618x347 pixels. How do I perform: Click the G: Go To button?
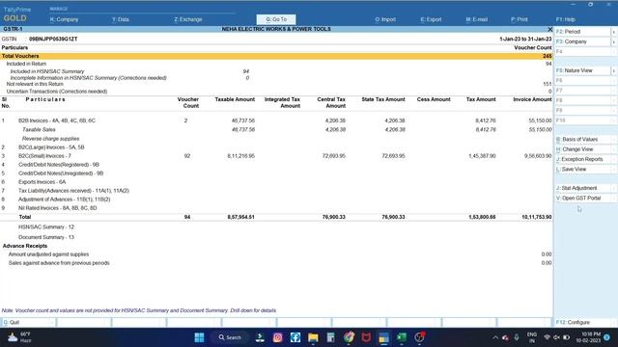tap(276, 19)
